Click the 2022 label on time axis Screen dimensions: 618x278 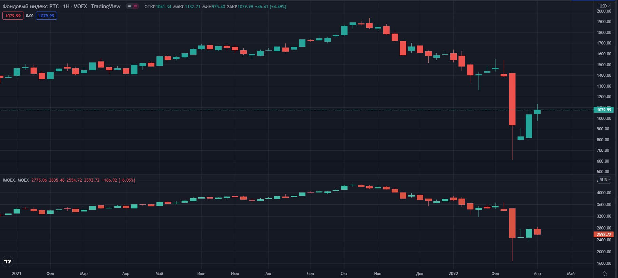point(453,273)
